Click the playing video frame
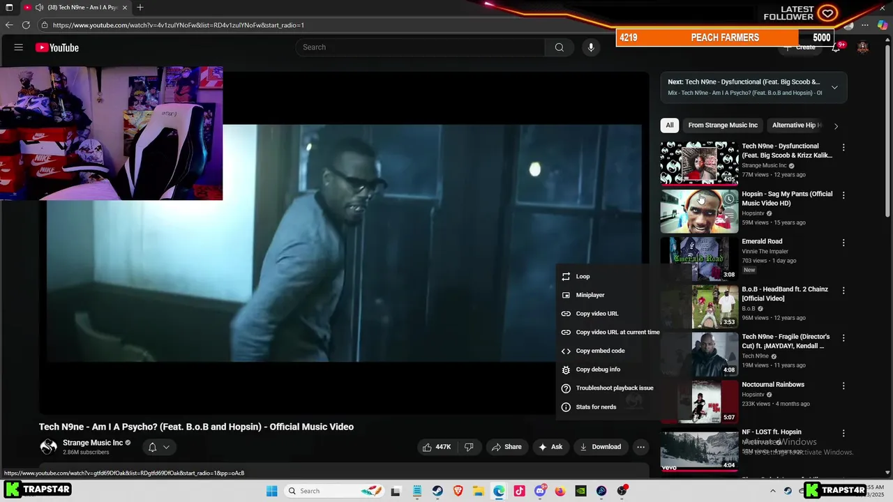Viewport: 893px width, 502px height. pyautogui.click(x=344, y=243)
